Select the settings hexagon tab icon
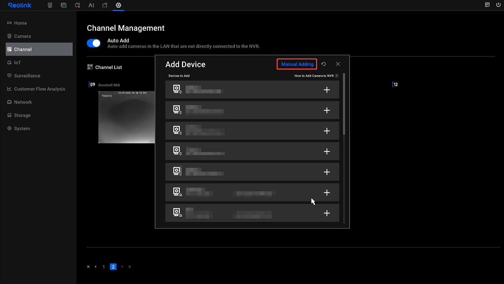 point(118,5)
